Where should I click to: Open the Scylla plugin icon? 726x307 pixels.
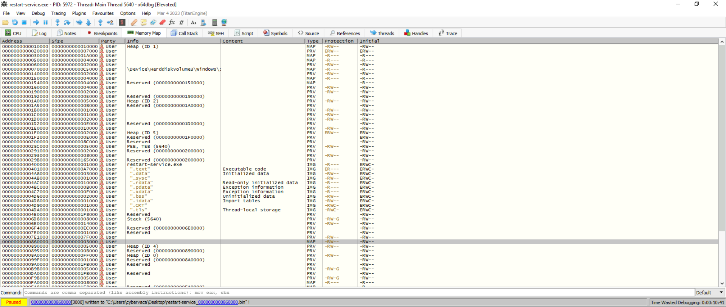coord(122,23)
